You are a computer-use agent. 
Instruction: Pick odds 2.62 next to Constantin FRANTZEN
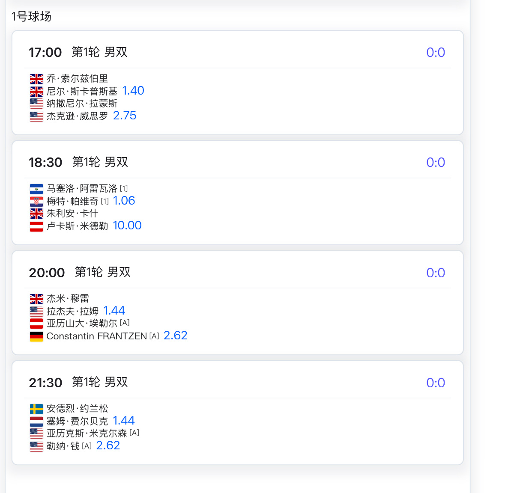coord(176,336)
